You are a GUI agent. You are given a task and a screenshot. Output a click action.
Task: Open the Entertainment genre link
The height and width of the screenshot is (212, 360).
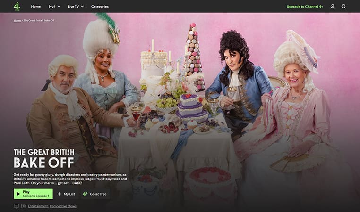pos(38,206)
